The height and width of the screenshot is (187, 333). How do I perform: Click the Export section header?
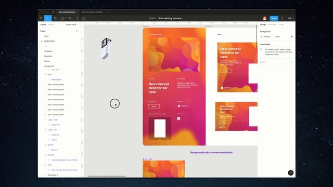pos(263,62)
